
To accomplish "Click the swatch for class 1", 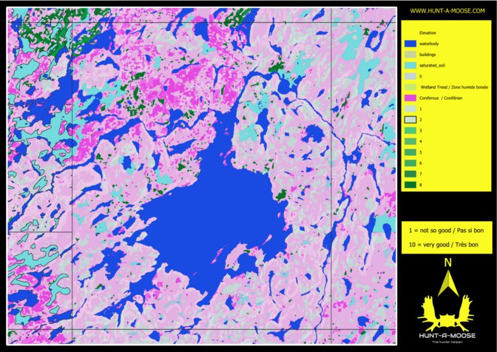I will (410, 109).
